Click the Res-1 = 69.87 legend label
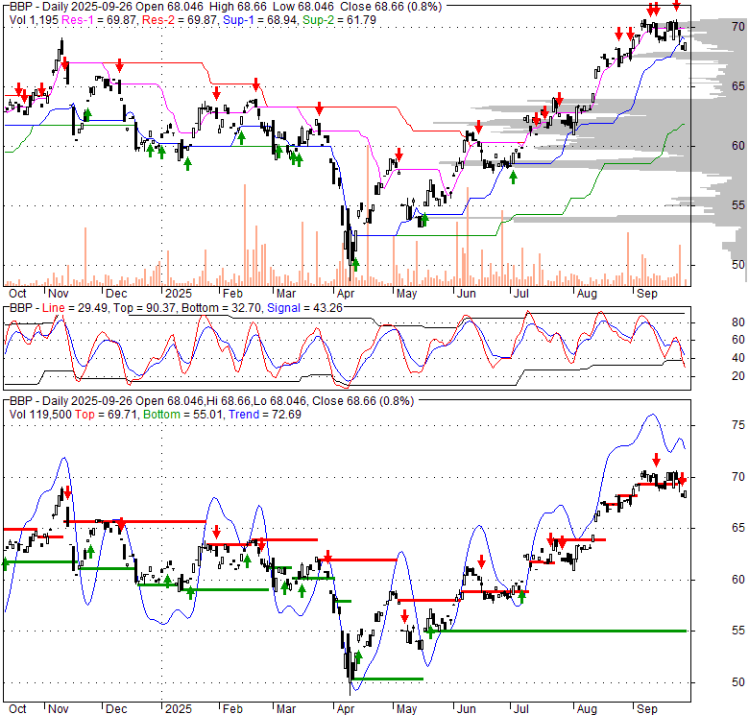 100,20
